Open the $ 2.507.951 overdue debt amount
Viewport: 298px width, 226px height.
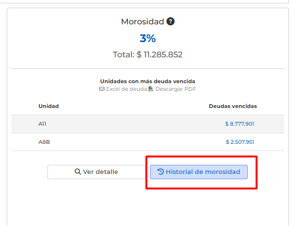tap(240, 142)
